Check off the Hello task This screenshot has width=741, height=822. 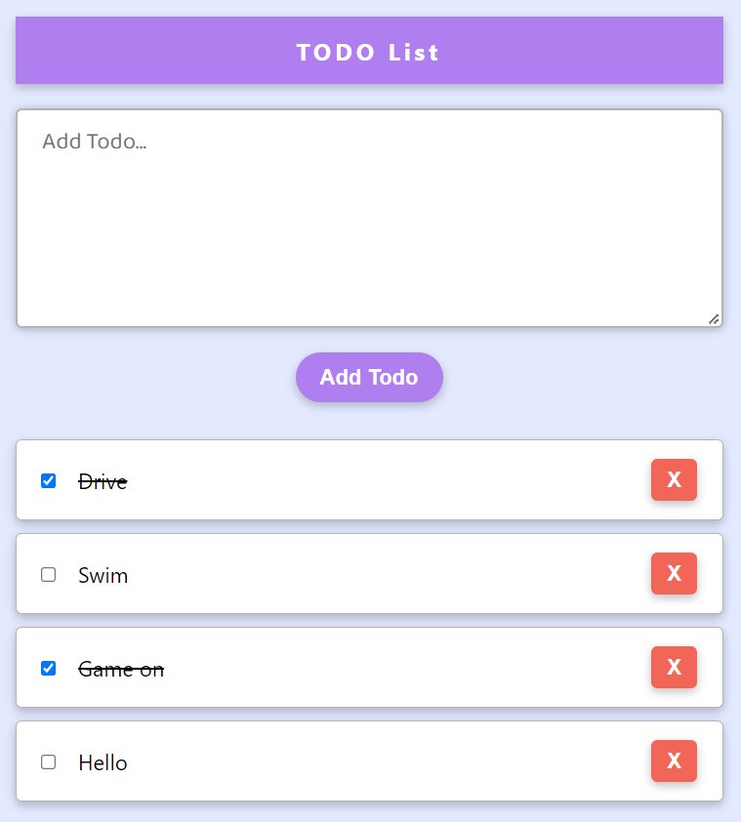coord(48,762)
